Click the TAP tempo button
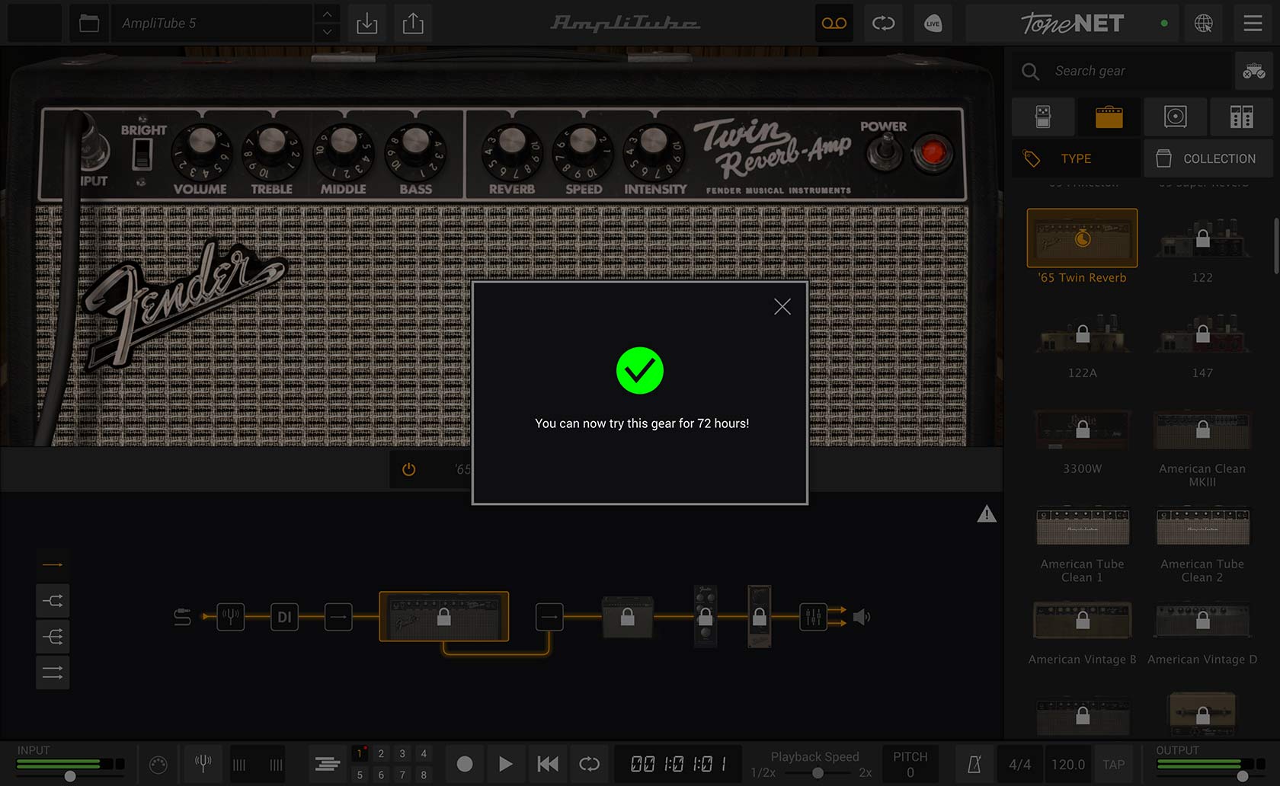 [x=1114, y=764]
